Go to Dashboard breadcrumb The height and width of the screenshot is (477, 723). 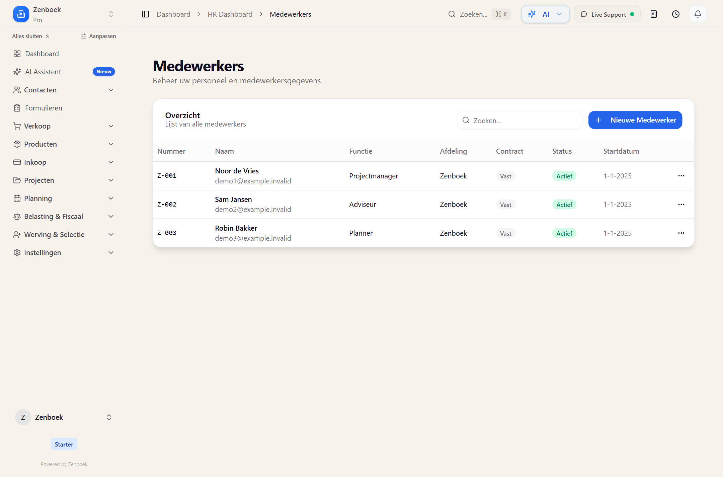(173, 14)
